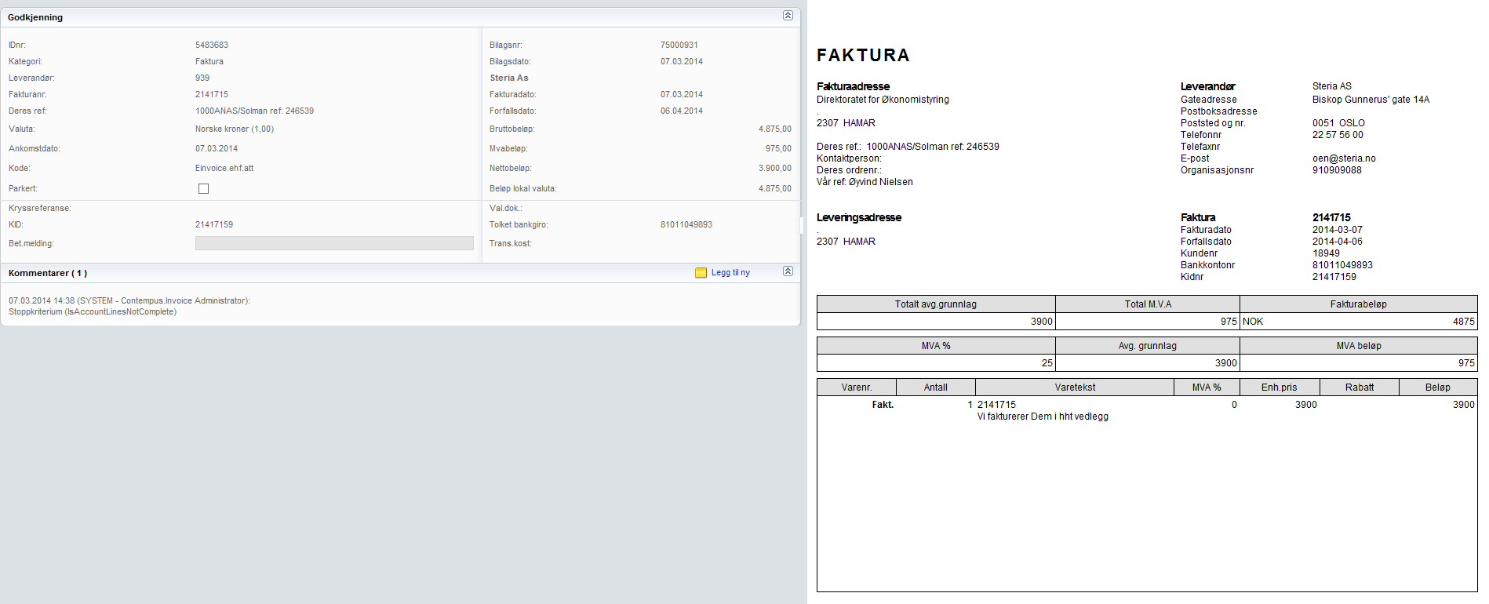
Task: Collapse the Kommentarer panel
Action: [788, 271]
